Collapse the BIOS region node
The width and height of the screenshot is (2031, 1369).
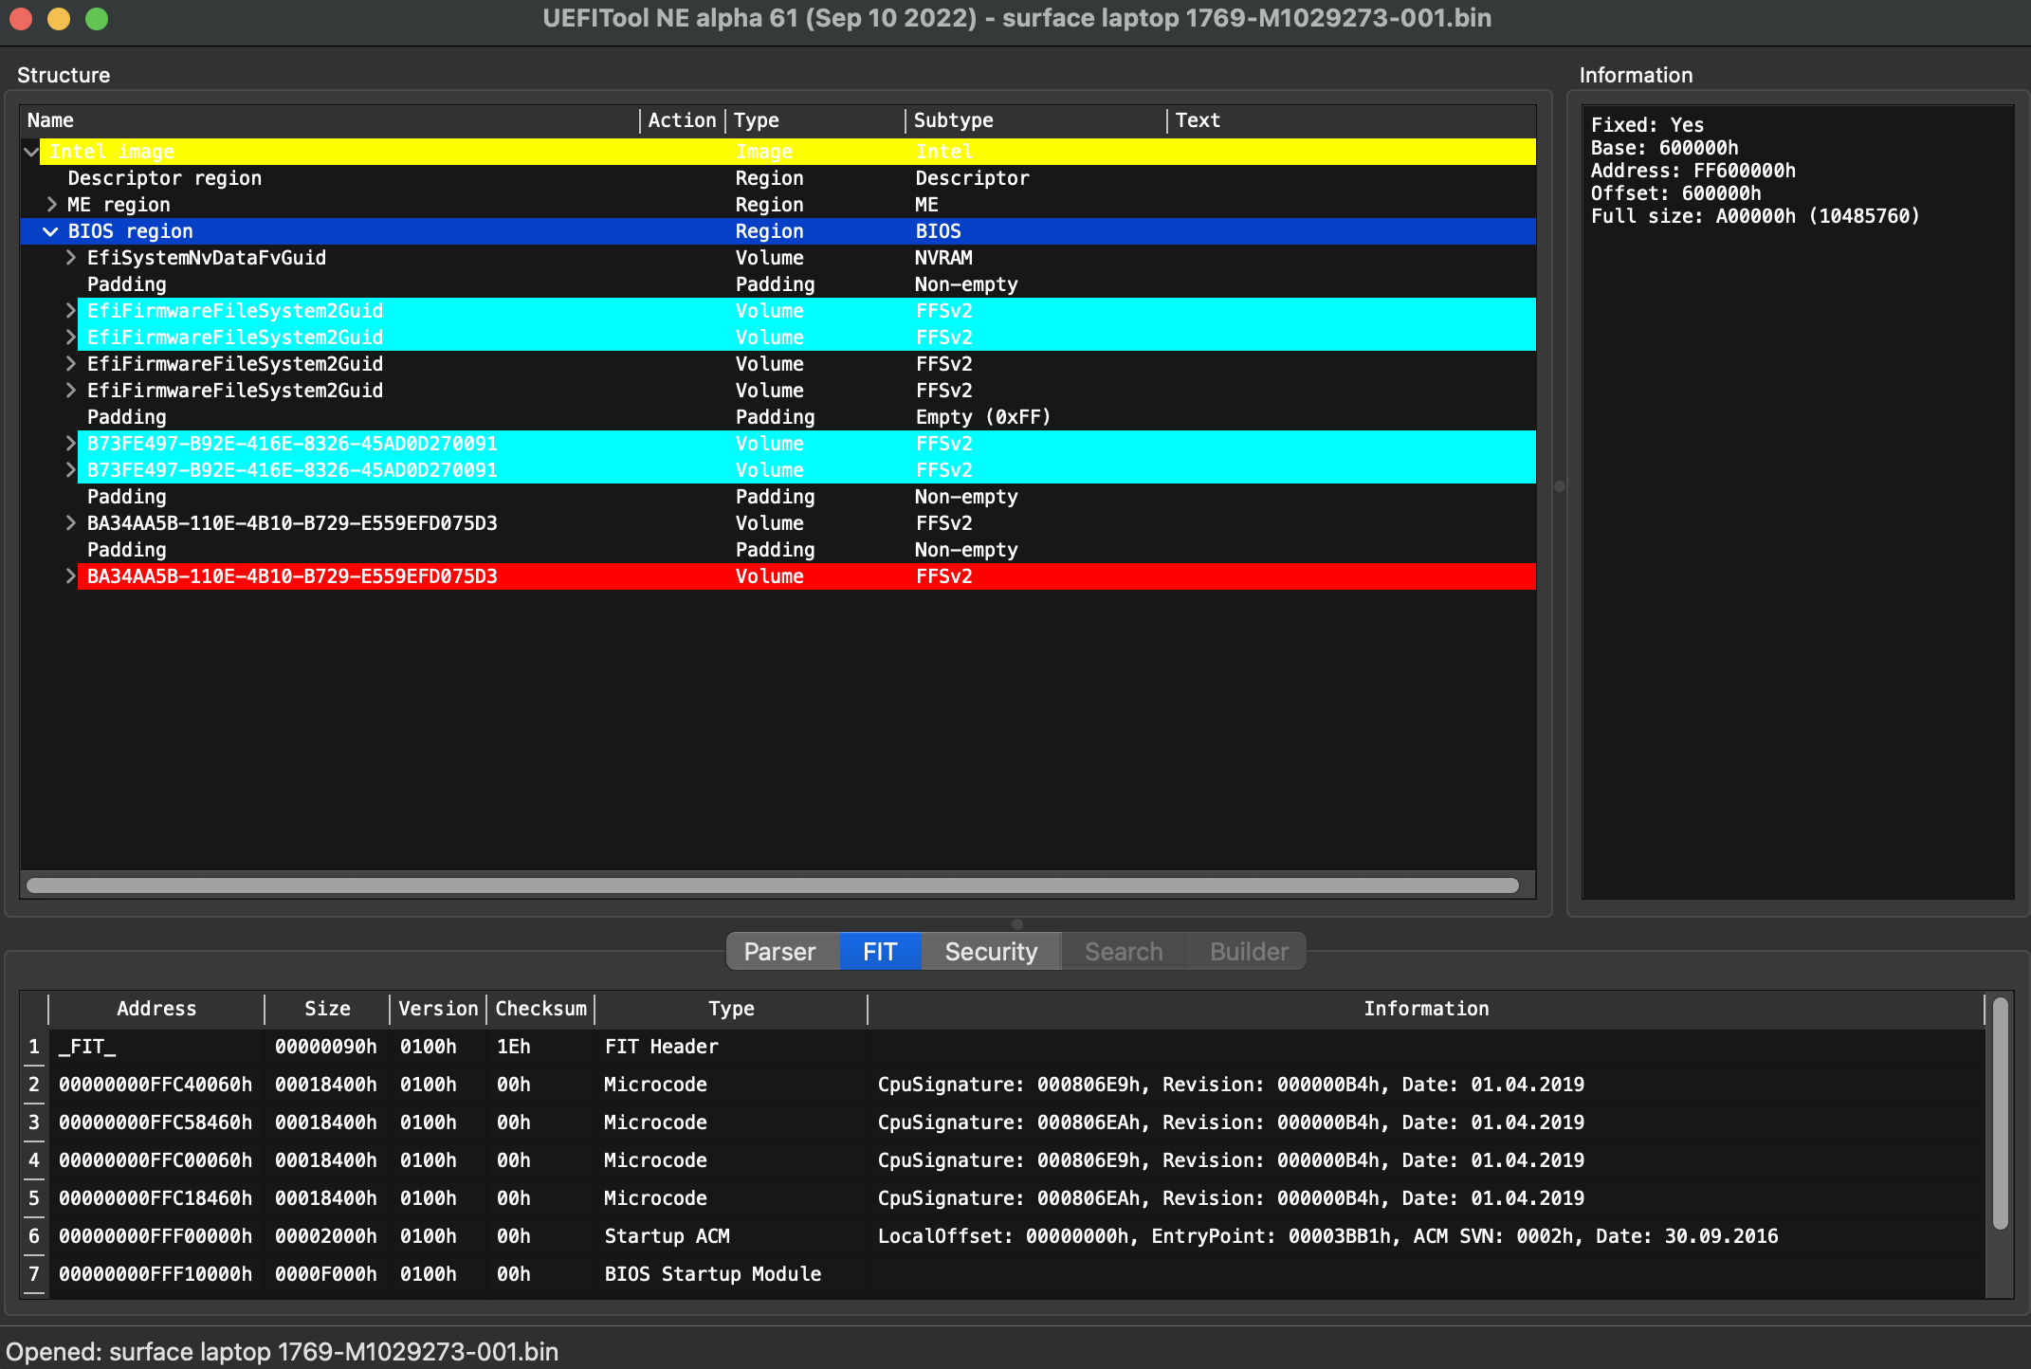(49, 230)
